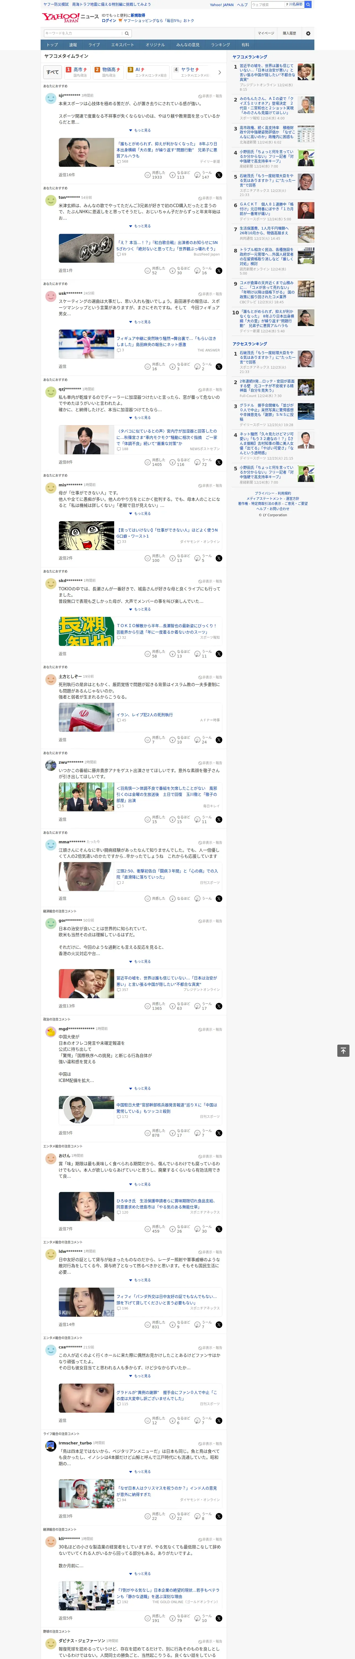Image resolution: width=355 pixels, height=1659 pixels.
Task: Click the 新規取得 link
Action: [138, 15]
